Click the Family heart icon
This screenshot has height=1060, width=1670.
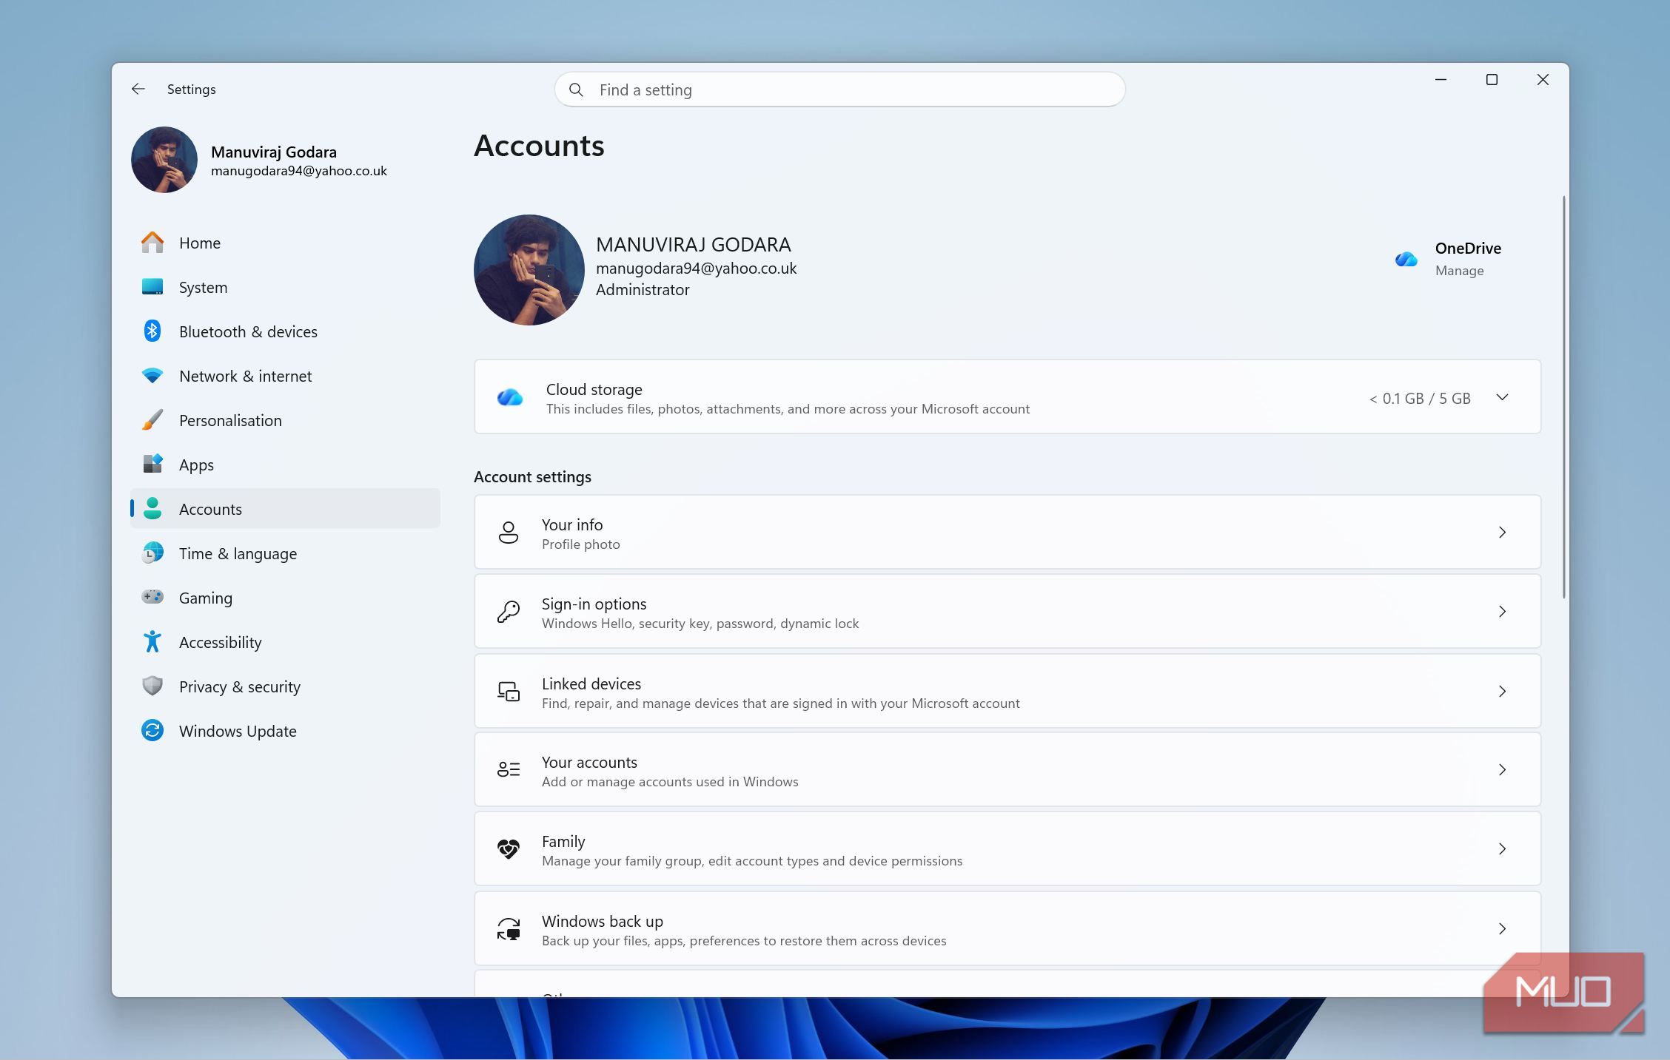coord(509,849)
